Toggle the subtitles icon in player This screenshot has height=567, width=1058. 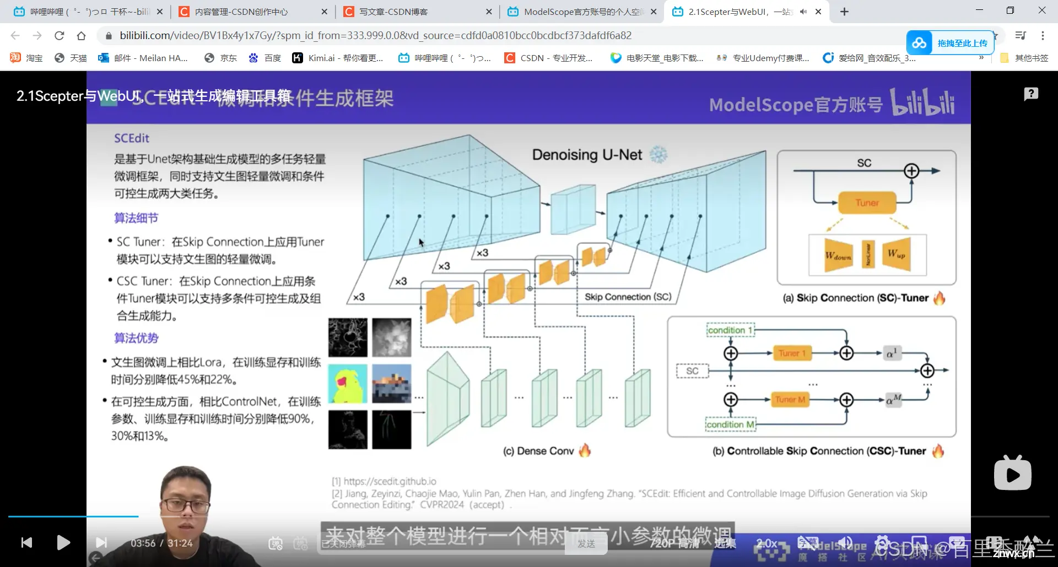coord(808,544)
